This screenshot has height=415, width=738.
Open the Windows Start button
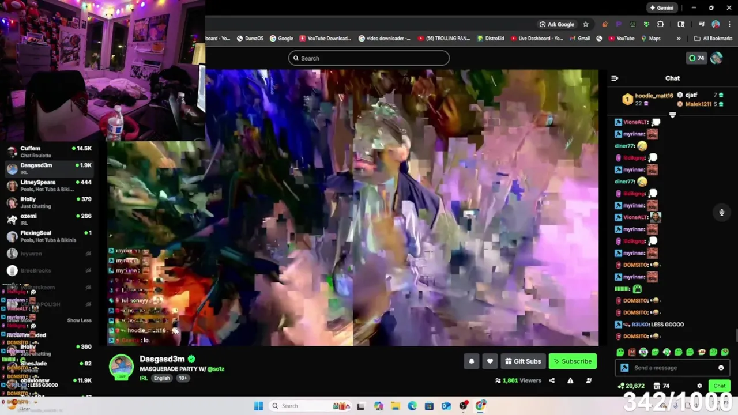tap(258, 406)
